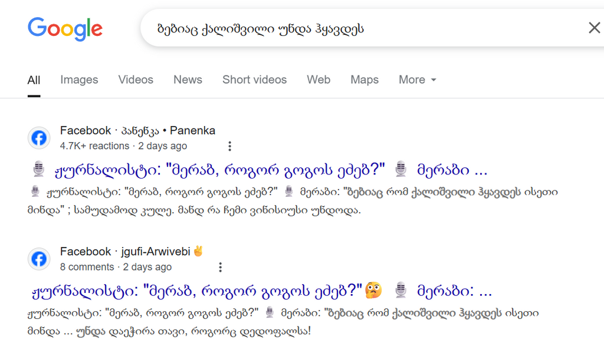Viewport: 604px width, 356px height.
Task: Click the 'Facebook · jgufi-Arwivebi' source line
Action: click(132, 252)
